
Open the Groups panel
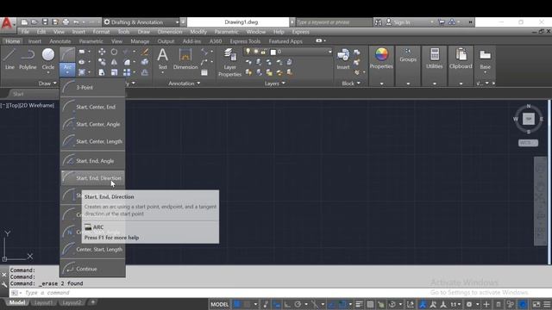click(408, 55)
